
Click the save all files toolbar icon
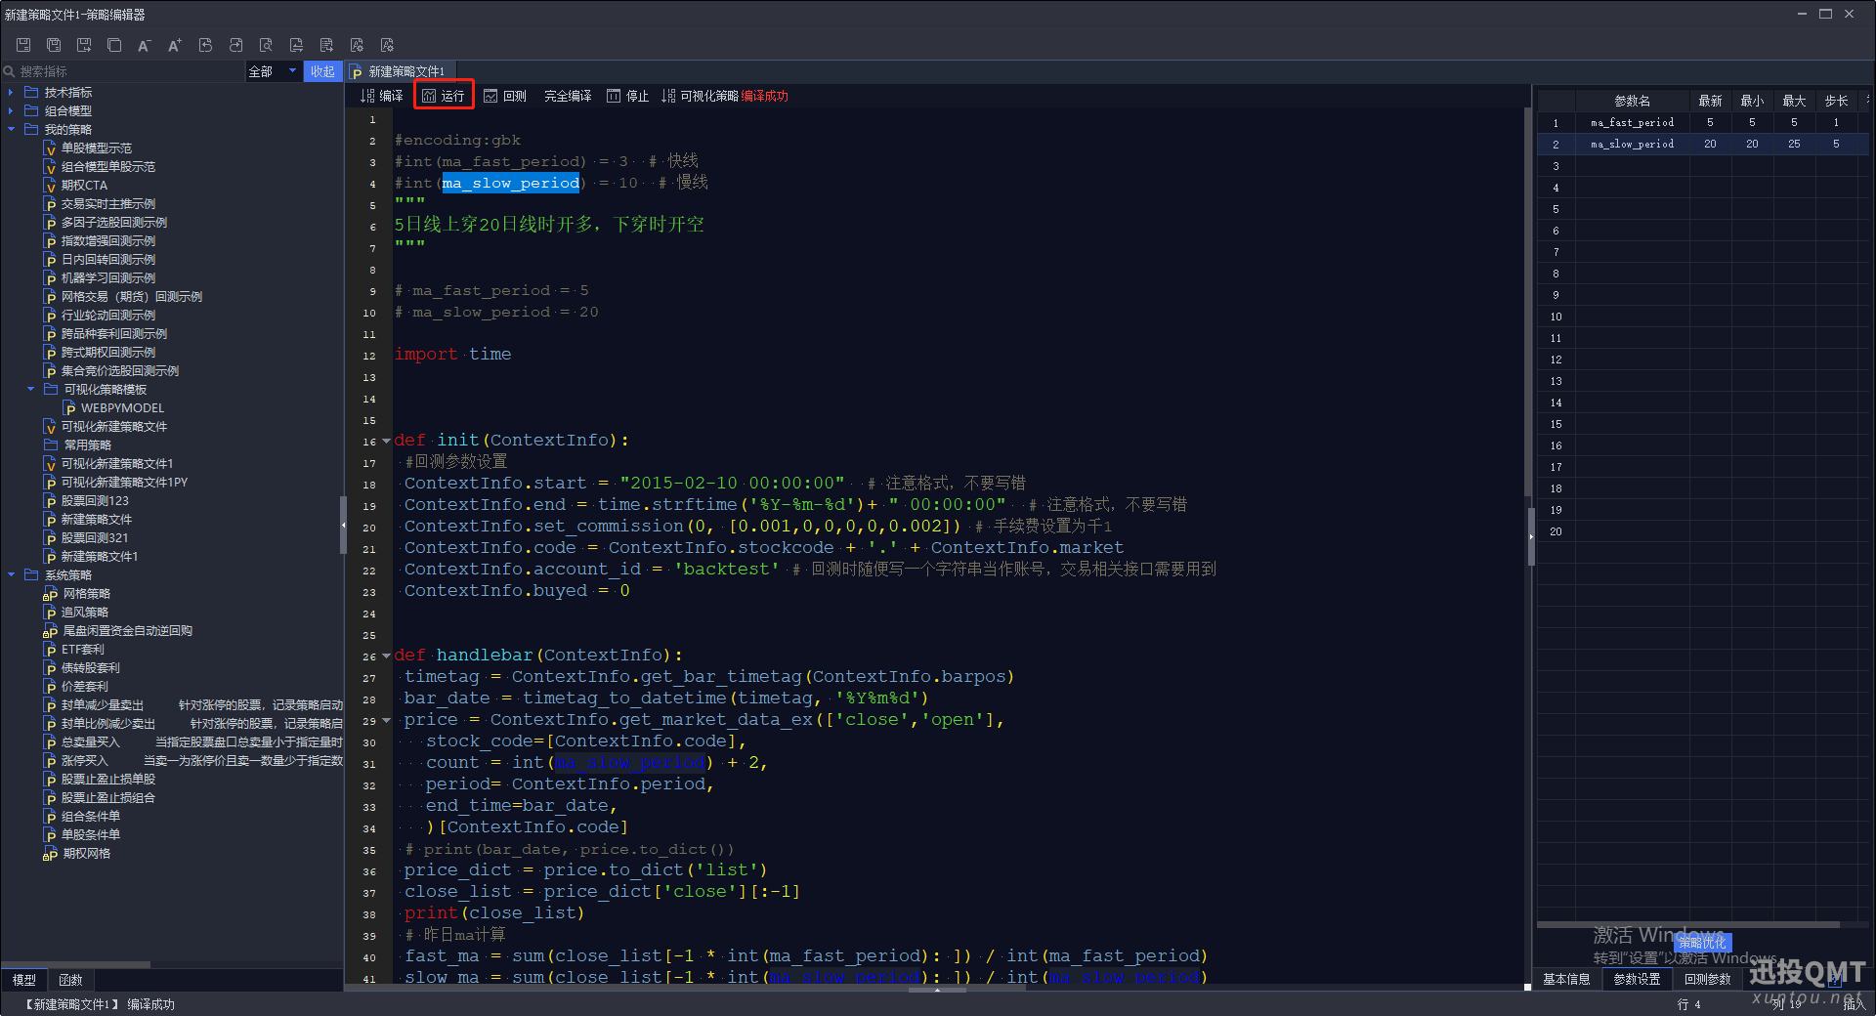tap(54, 45)
